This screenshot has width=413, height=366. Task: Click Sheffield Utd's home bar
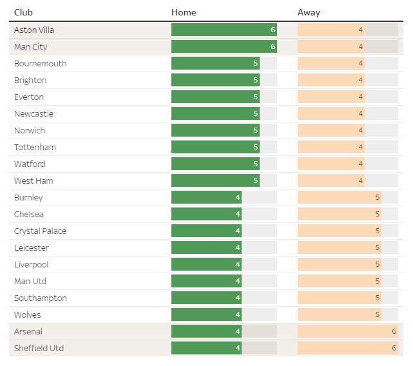click(206, 348)
